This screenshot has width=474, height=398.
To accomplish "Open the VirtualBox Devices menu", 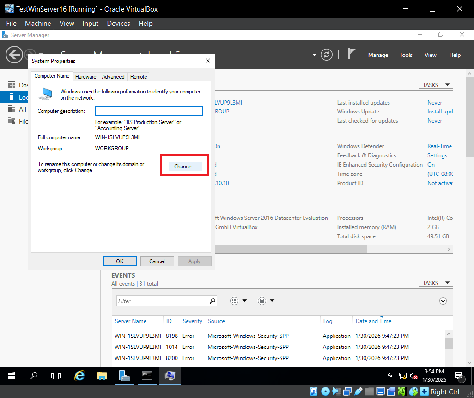I will pos(118,24).
